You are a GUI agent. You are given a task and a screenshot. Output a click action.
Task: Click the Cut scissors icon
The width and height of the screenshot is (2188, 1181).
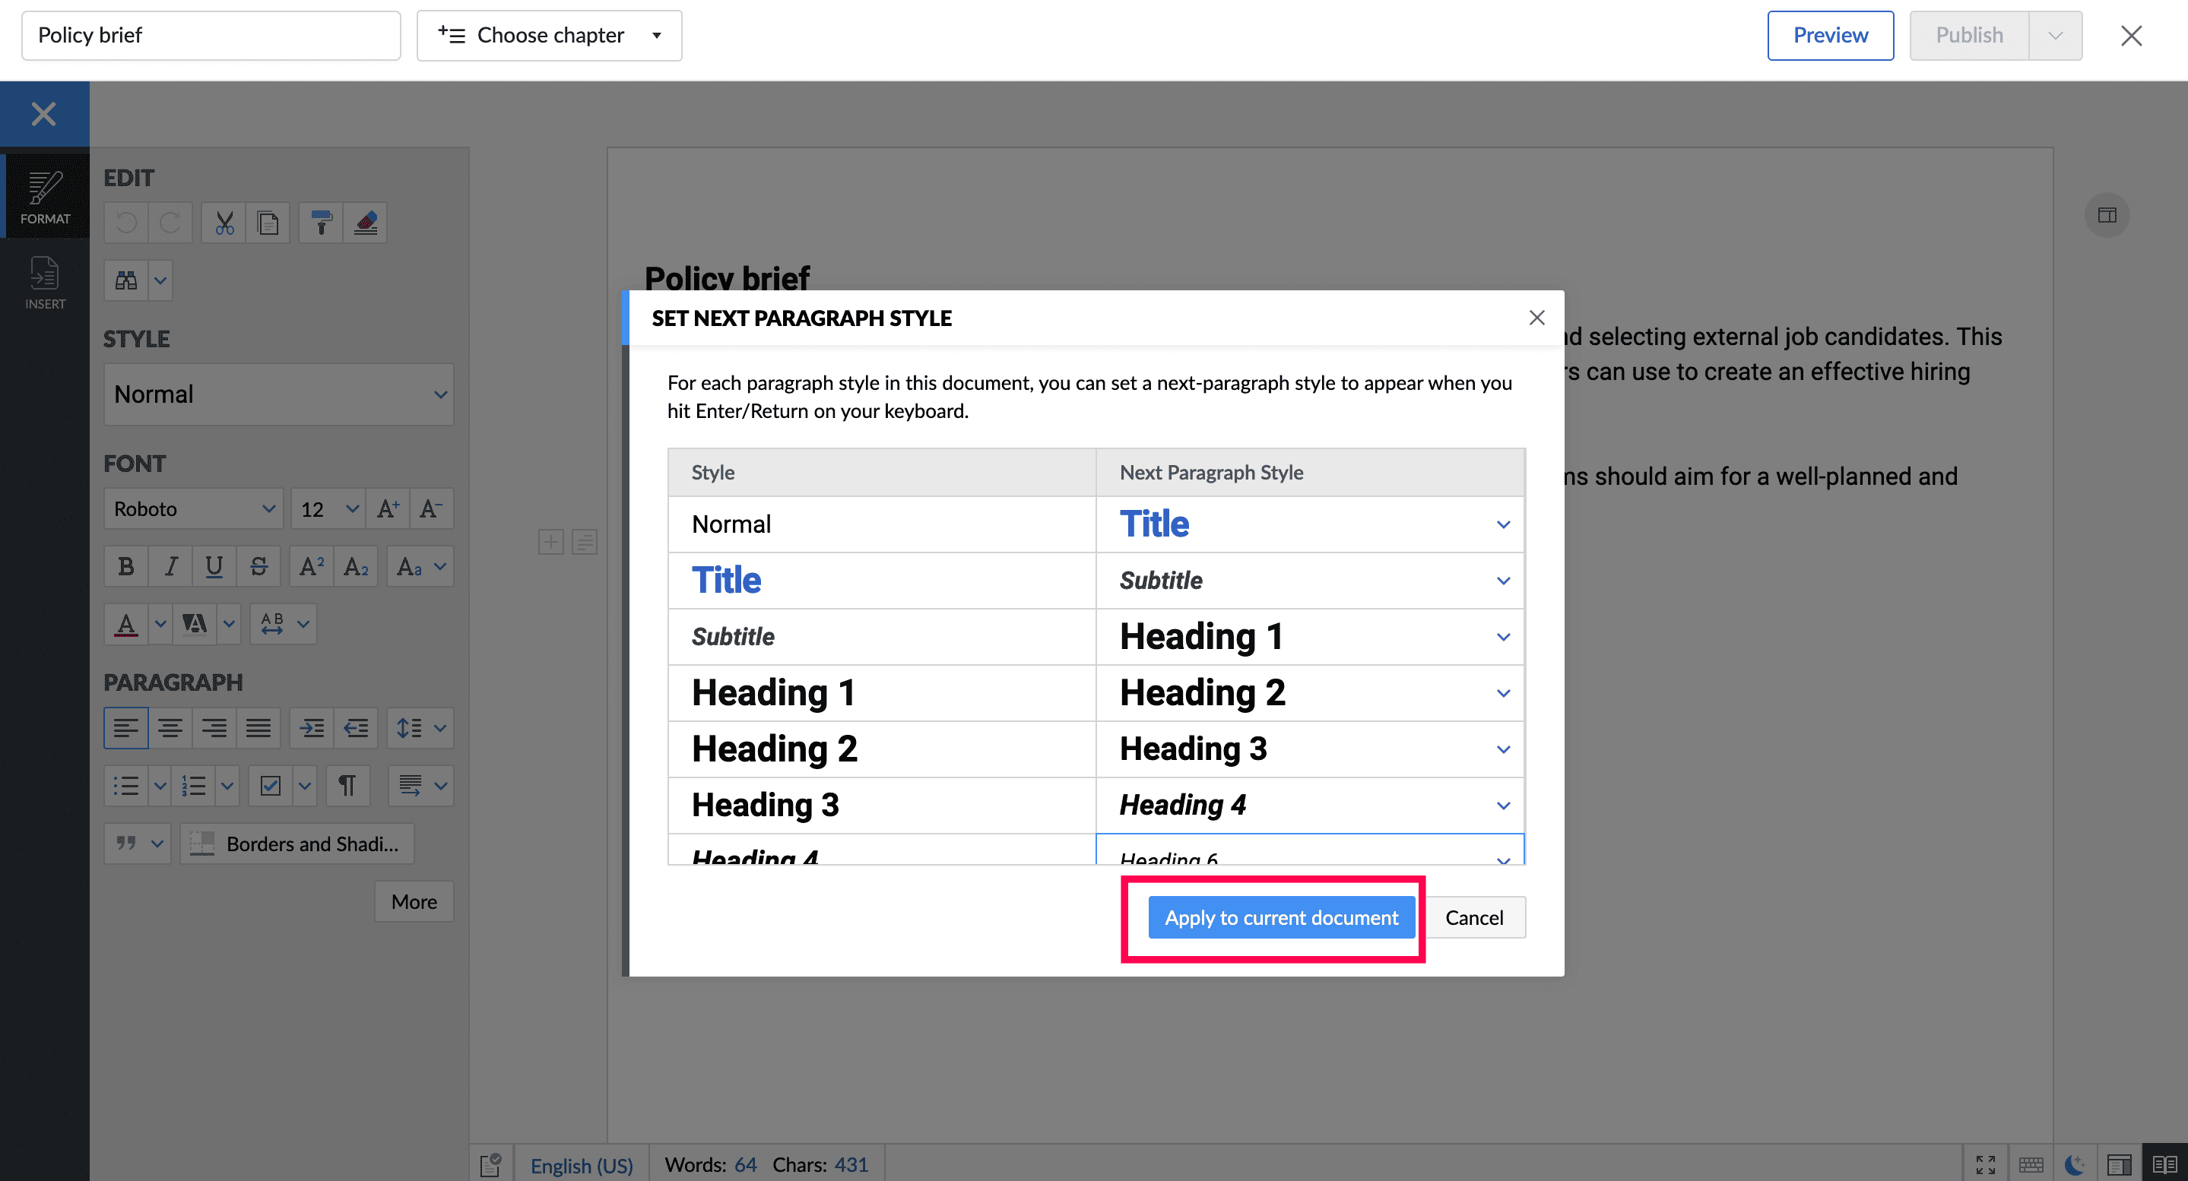[224, 223]
